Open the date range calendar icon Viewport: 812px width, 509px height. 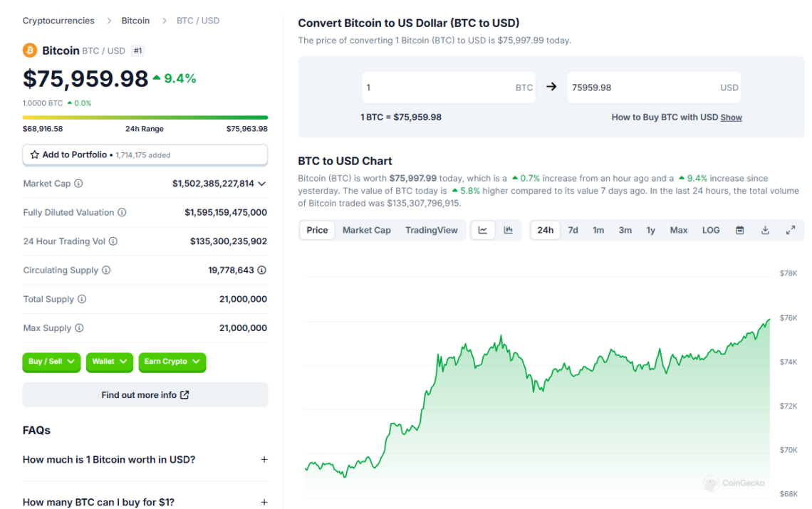[x=739, y=230]
